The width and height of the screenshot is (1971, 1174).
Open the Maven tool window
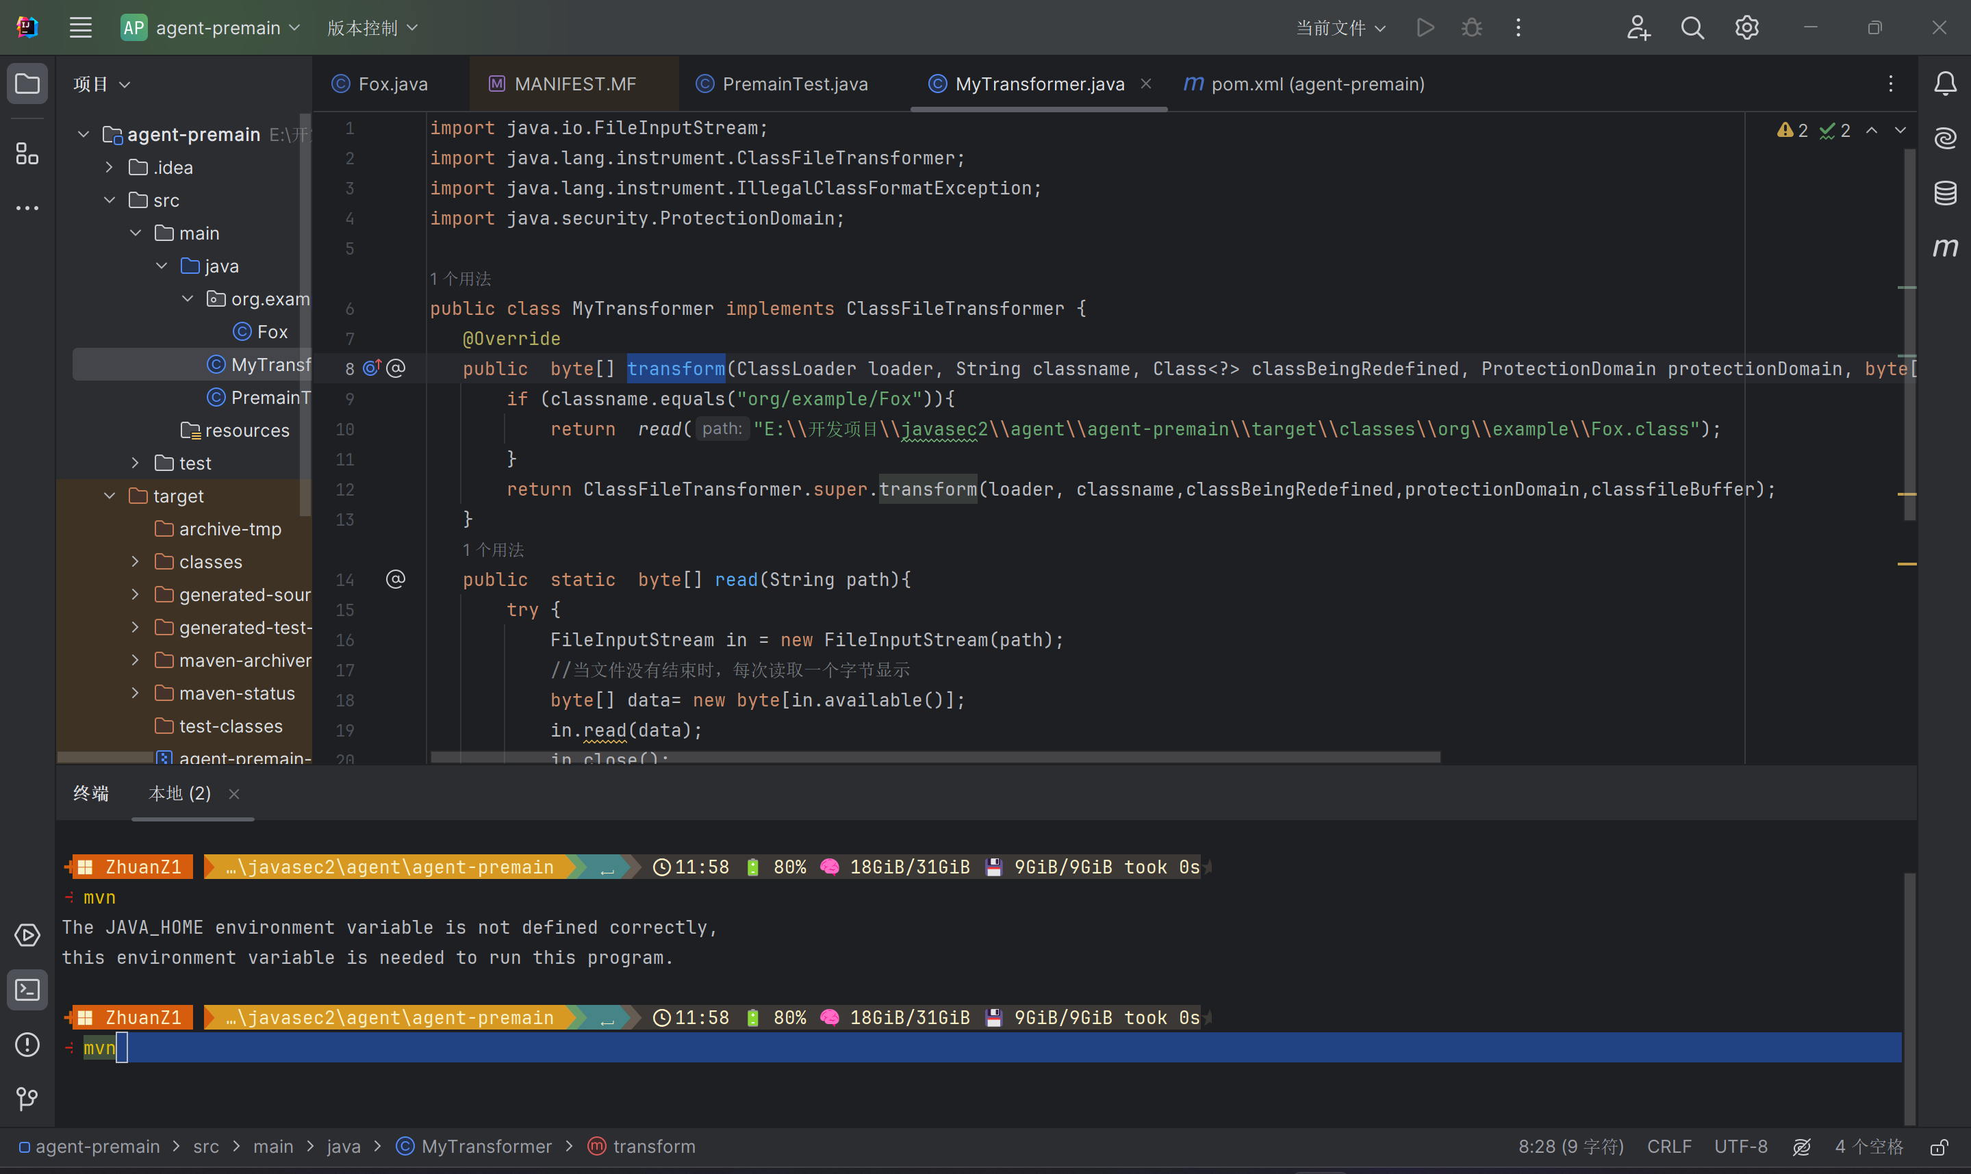[x=1945, y=248]
